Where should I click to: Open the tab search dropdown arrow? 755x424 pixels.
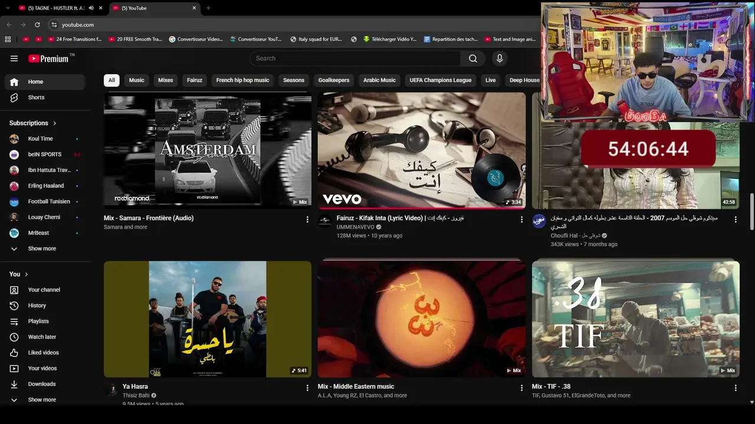[8, 8]
